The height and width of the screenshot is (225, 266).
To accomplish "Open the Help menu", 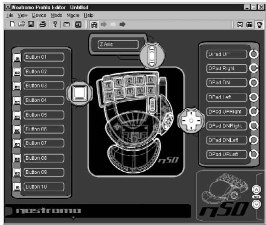I will 89,15.
